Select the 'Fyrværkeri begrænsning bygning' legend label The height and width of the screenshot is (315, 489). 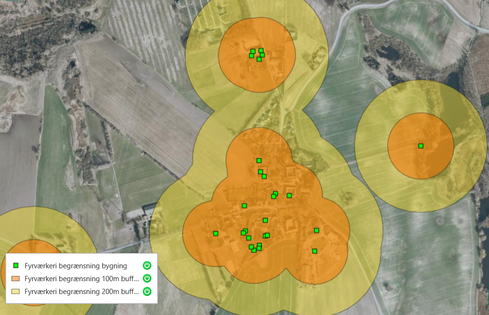coord(75,265)
